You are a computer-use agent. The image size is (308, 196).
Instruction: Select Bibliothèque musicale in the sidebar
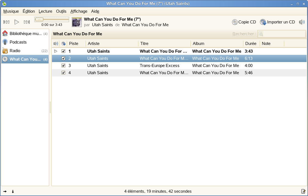click(25, 34)
